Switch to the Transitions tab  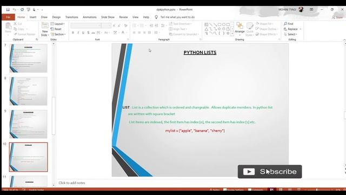click(x=72, y=17)
